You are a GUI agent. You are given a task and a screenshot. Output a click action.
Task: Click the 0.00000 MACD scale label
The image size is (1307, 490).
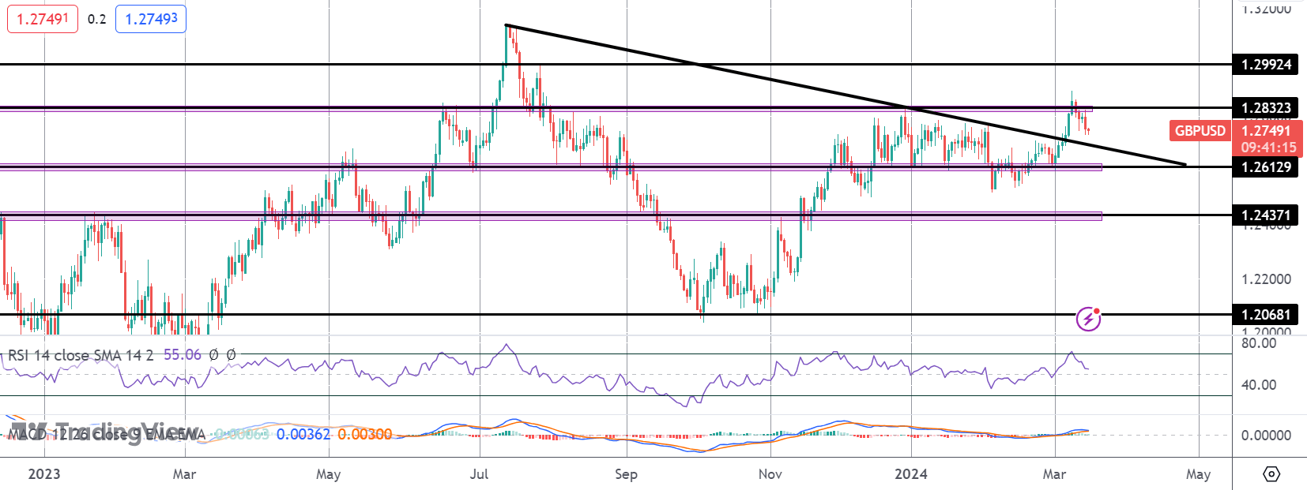pos(1266,436)
